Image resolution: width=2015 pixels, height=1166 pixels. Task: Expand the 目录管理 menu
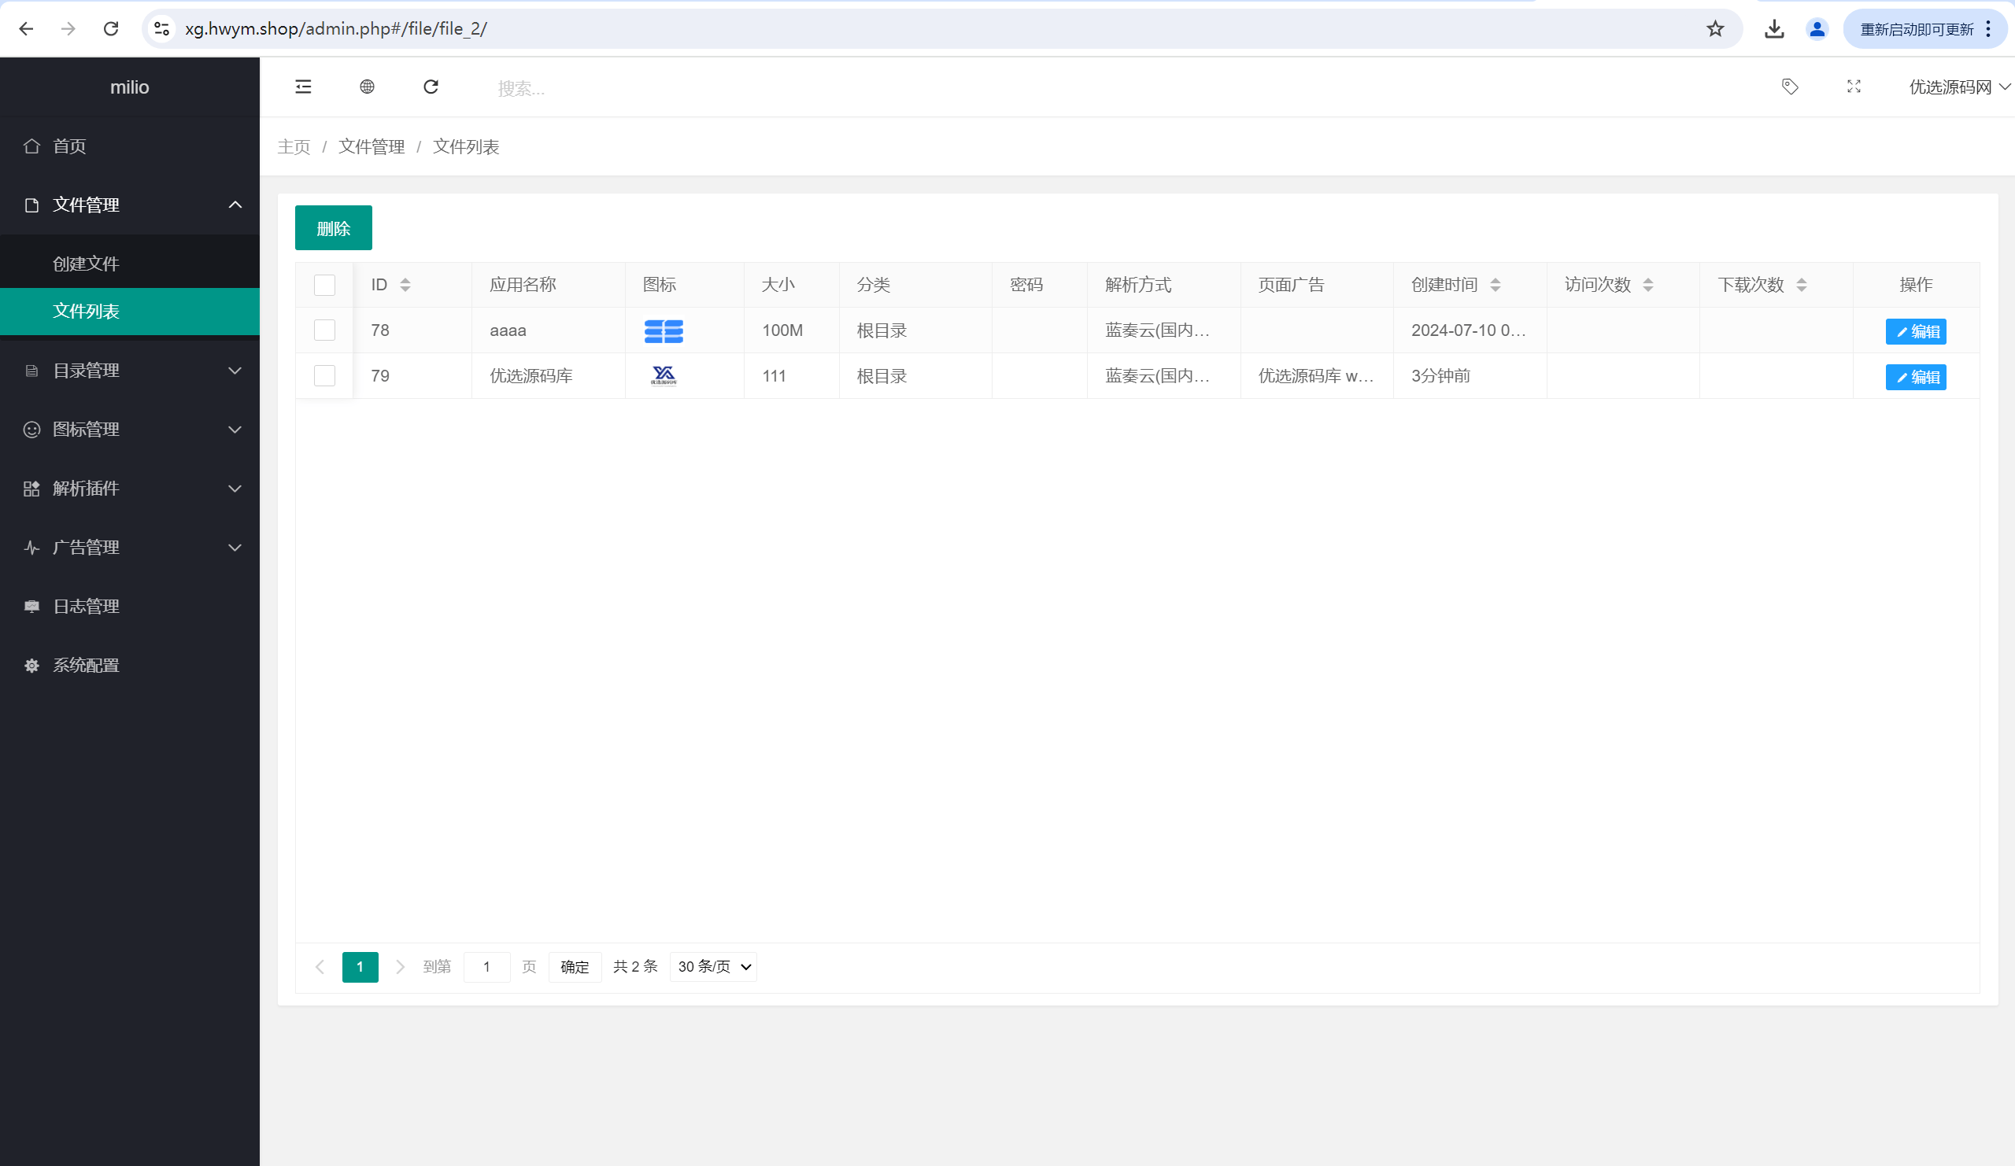[130, 371]
